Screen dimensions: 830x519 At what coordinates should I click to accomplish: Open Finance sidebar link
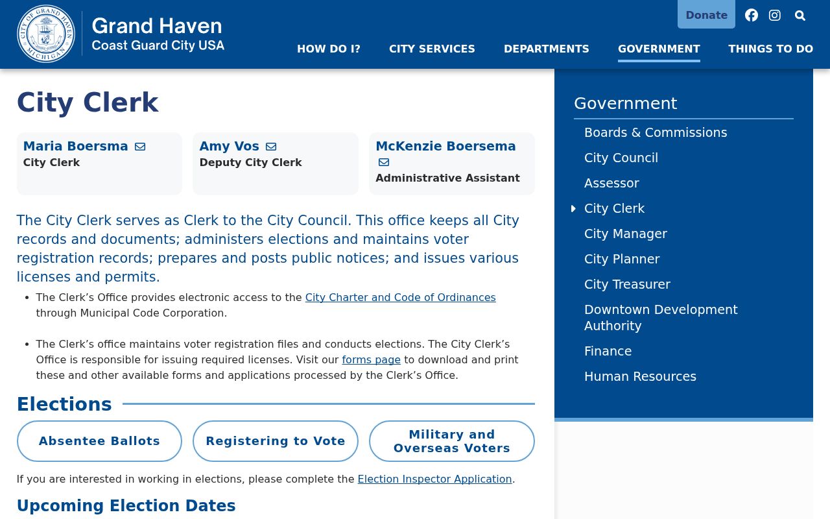pyautogui.click(x=608, y=351)
